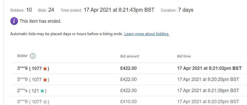This screenshot has width=247, height=105.
Task: Click the bold 8:21:02pm bid time
Action: [209, 69]
